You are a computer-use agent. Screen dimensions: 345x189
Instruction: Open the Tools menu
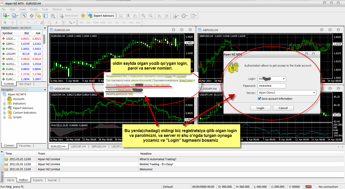[x=45, y=9]
